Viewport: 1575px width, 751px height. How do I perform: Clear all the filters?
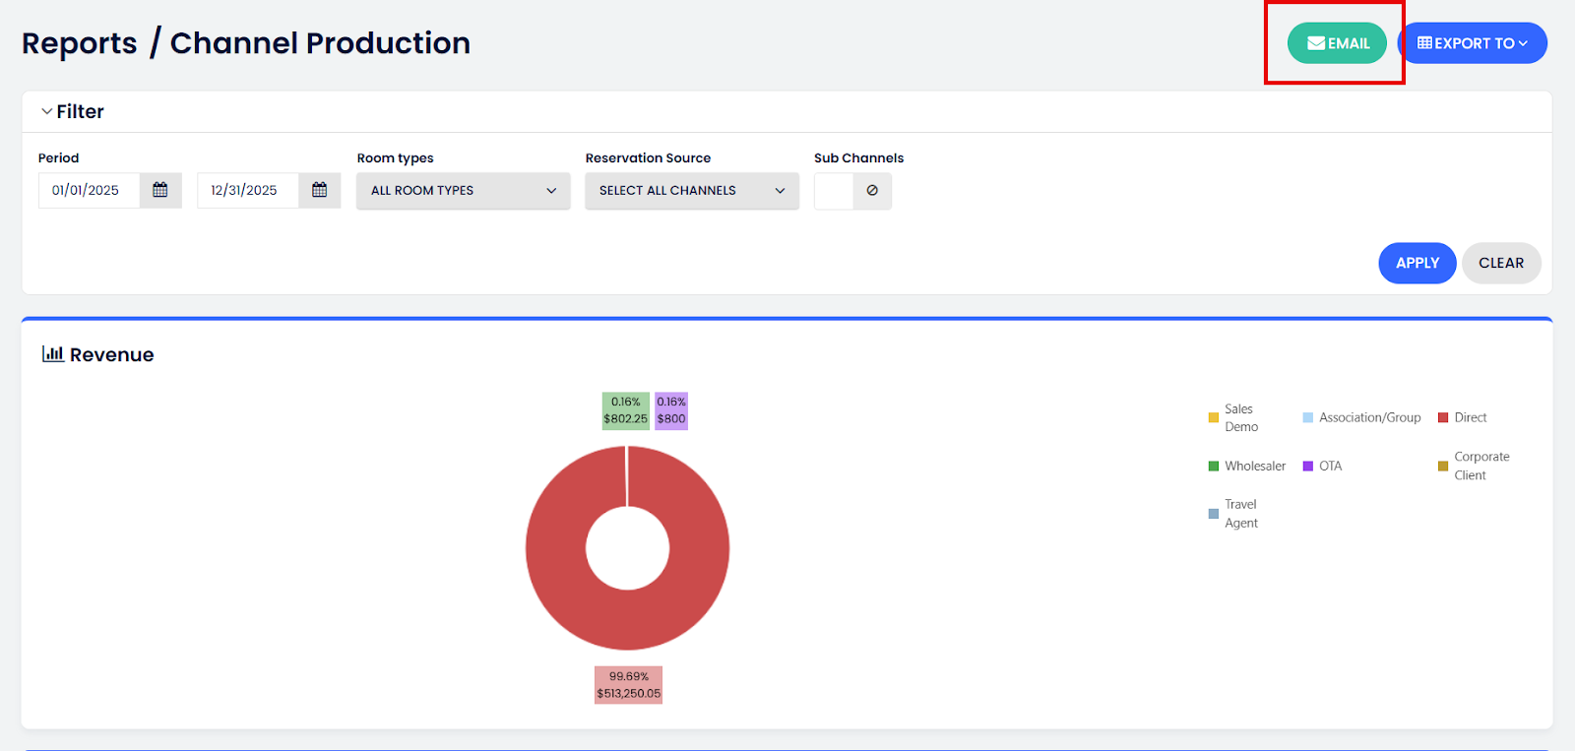coord(1500,263)
